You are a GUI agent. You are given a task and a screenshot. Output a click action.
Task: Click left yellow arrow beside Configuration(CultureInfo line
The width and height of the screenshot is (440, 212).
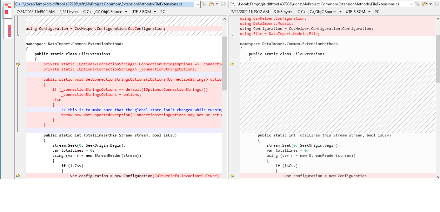(x=18, y=176)
